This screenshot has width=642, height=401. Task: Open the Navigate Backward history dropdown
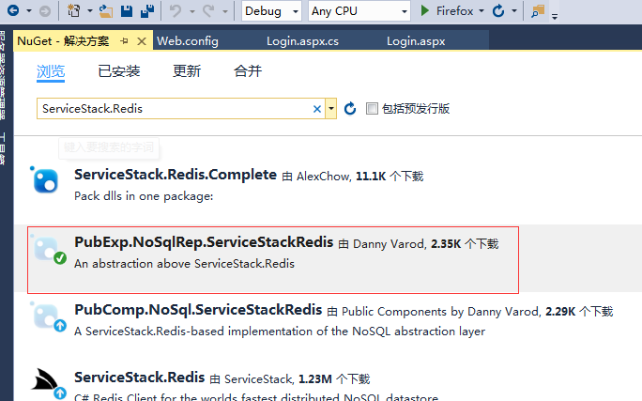pos(29,11)
